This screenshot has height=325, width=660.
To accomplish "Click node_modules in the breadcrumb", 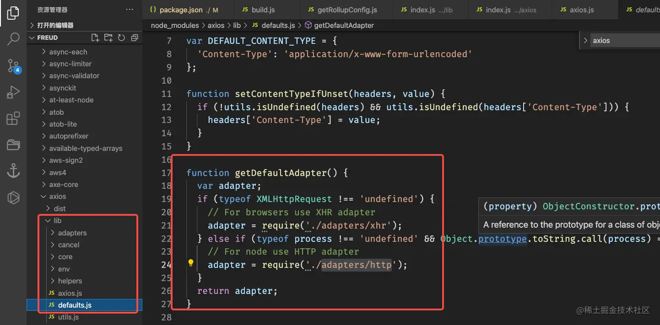I will pyautogui.click(x=175, y=25).
